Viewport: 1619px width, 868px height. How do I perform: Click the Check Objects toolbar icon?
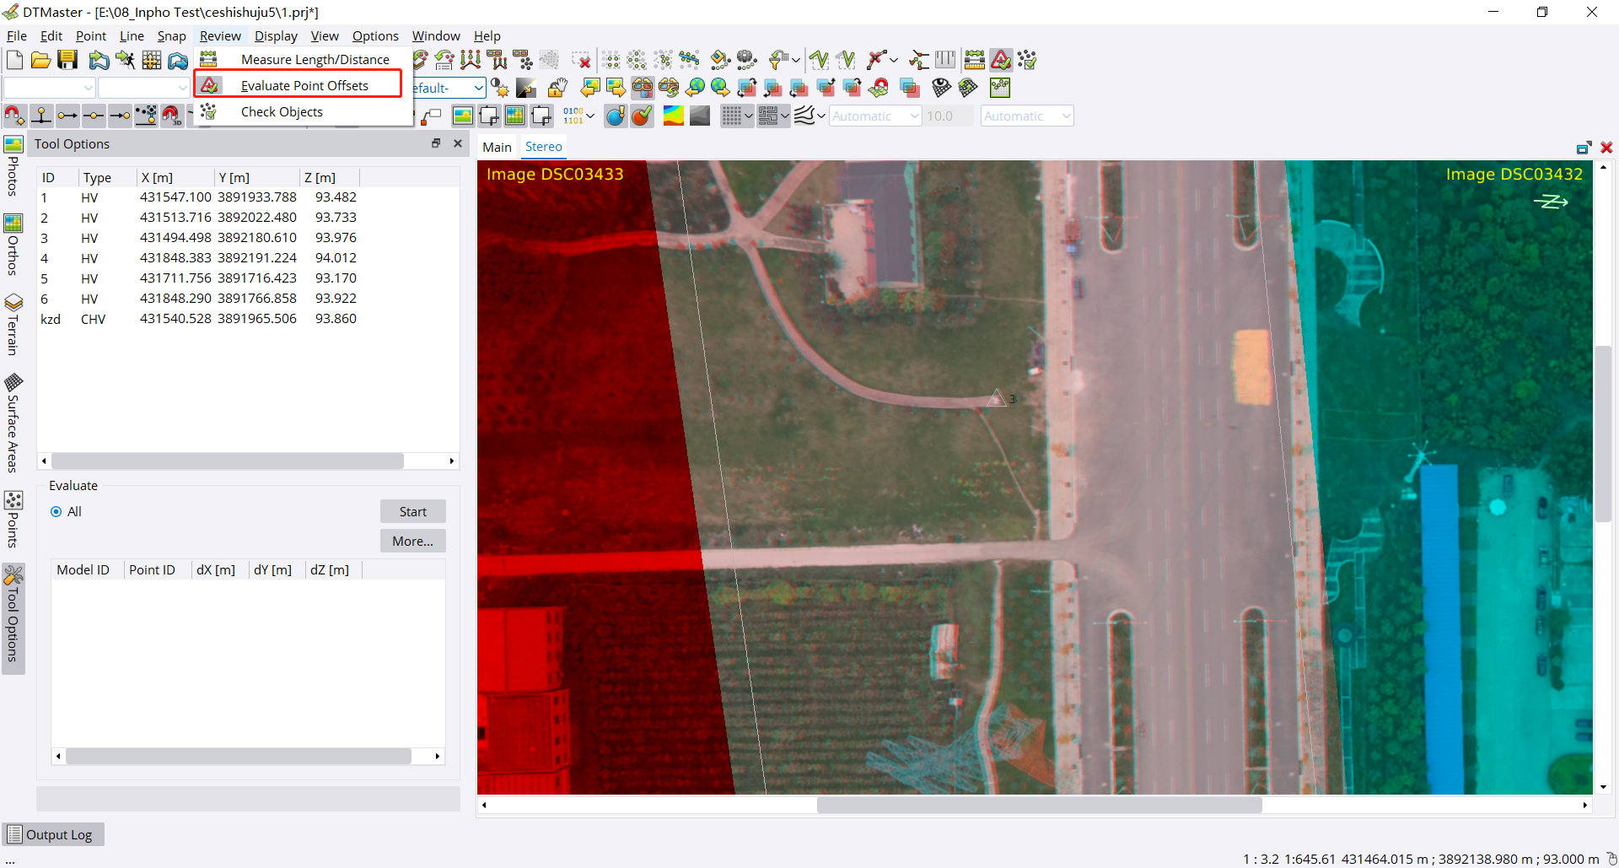click(x=1027, y=60)
